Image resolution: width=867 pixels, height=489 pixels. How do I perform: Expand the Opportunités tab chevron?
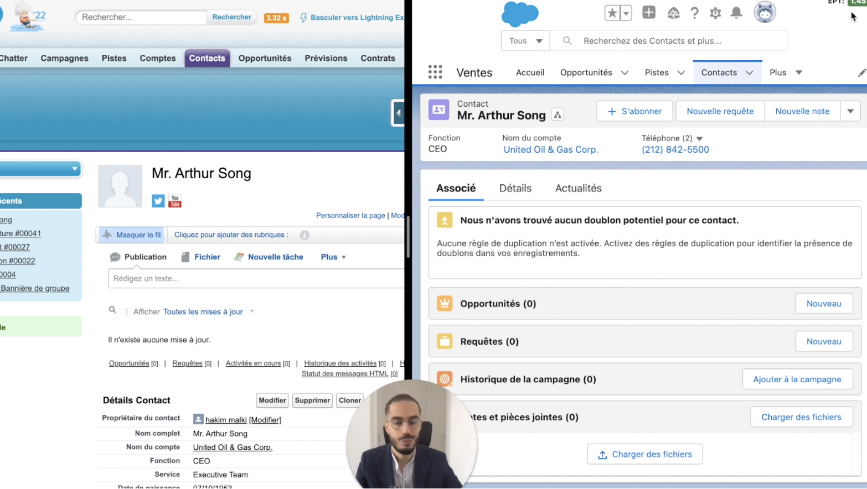625,72
